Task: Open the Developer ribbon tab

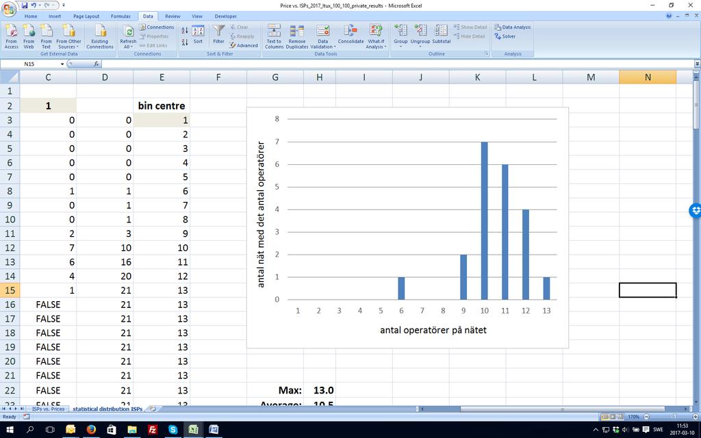Action: point(226,16)
